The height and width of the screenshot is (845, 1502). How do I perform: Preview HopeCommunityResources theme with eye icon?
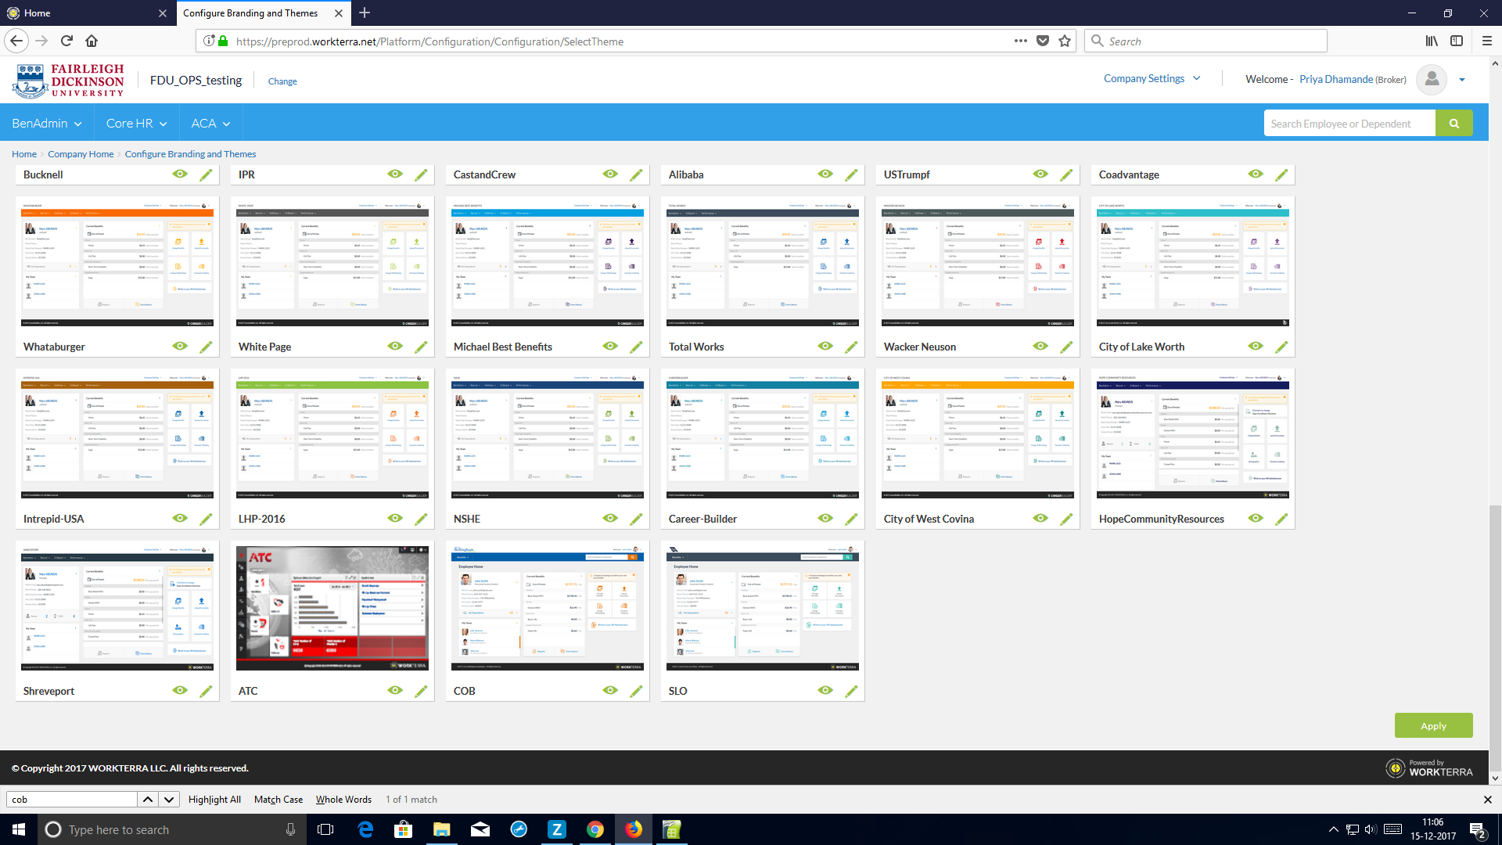tap(1256, 518)
